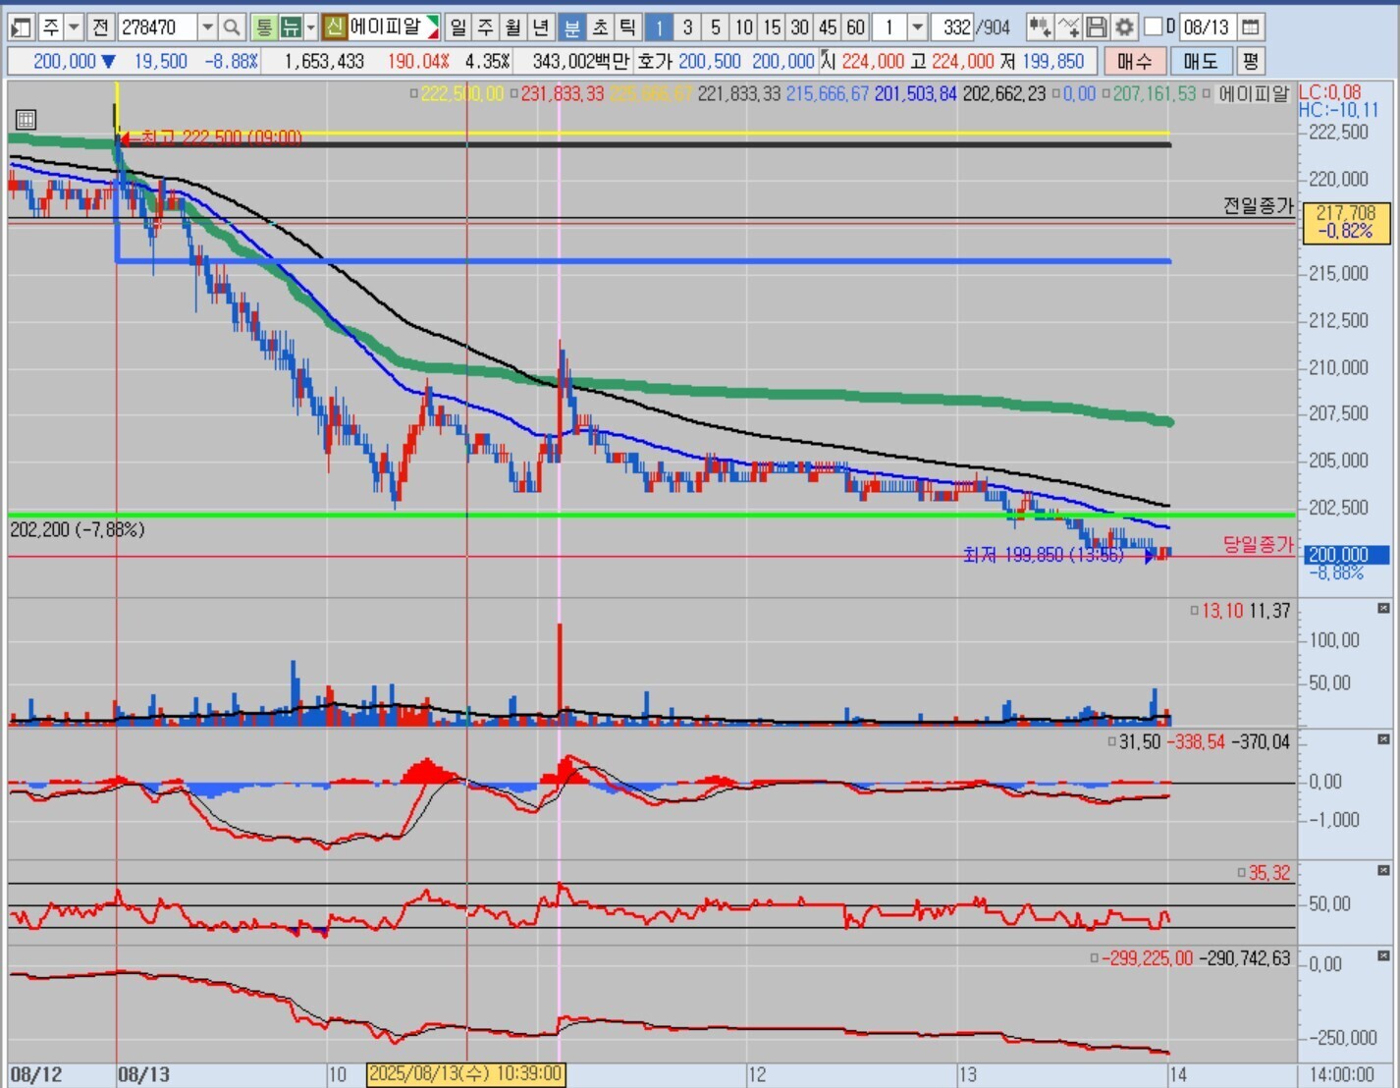Switch to the 일 daily chart tab
1400x1088 pixels.
click(458, 27)
